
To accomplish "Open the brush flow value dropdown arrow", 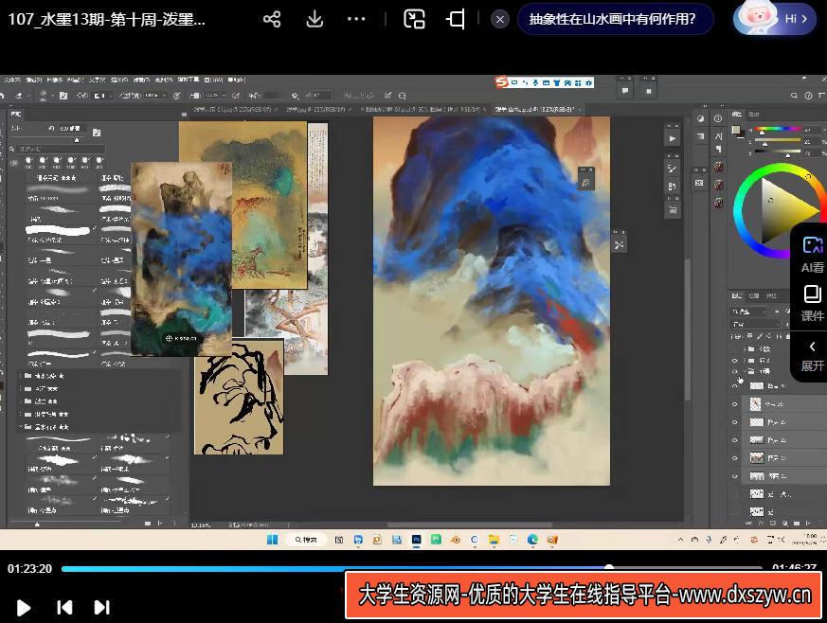I will click(x=224, y=96).
